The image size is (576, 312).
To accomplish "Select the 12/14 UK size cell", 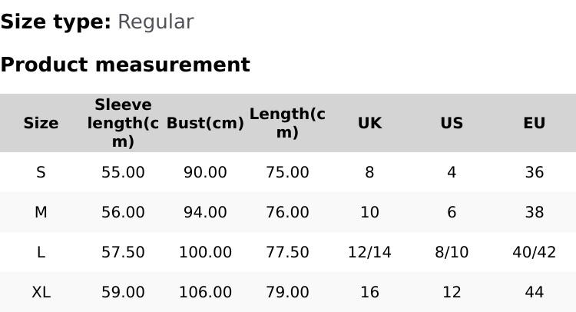I will (369, 252).
